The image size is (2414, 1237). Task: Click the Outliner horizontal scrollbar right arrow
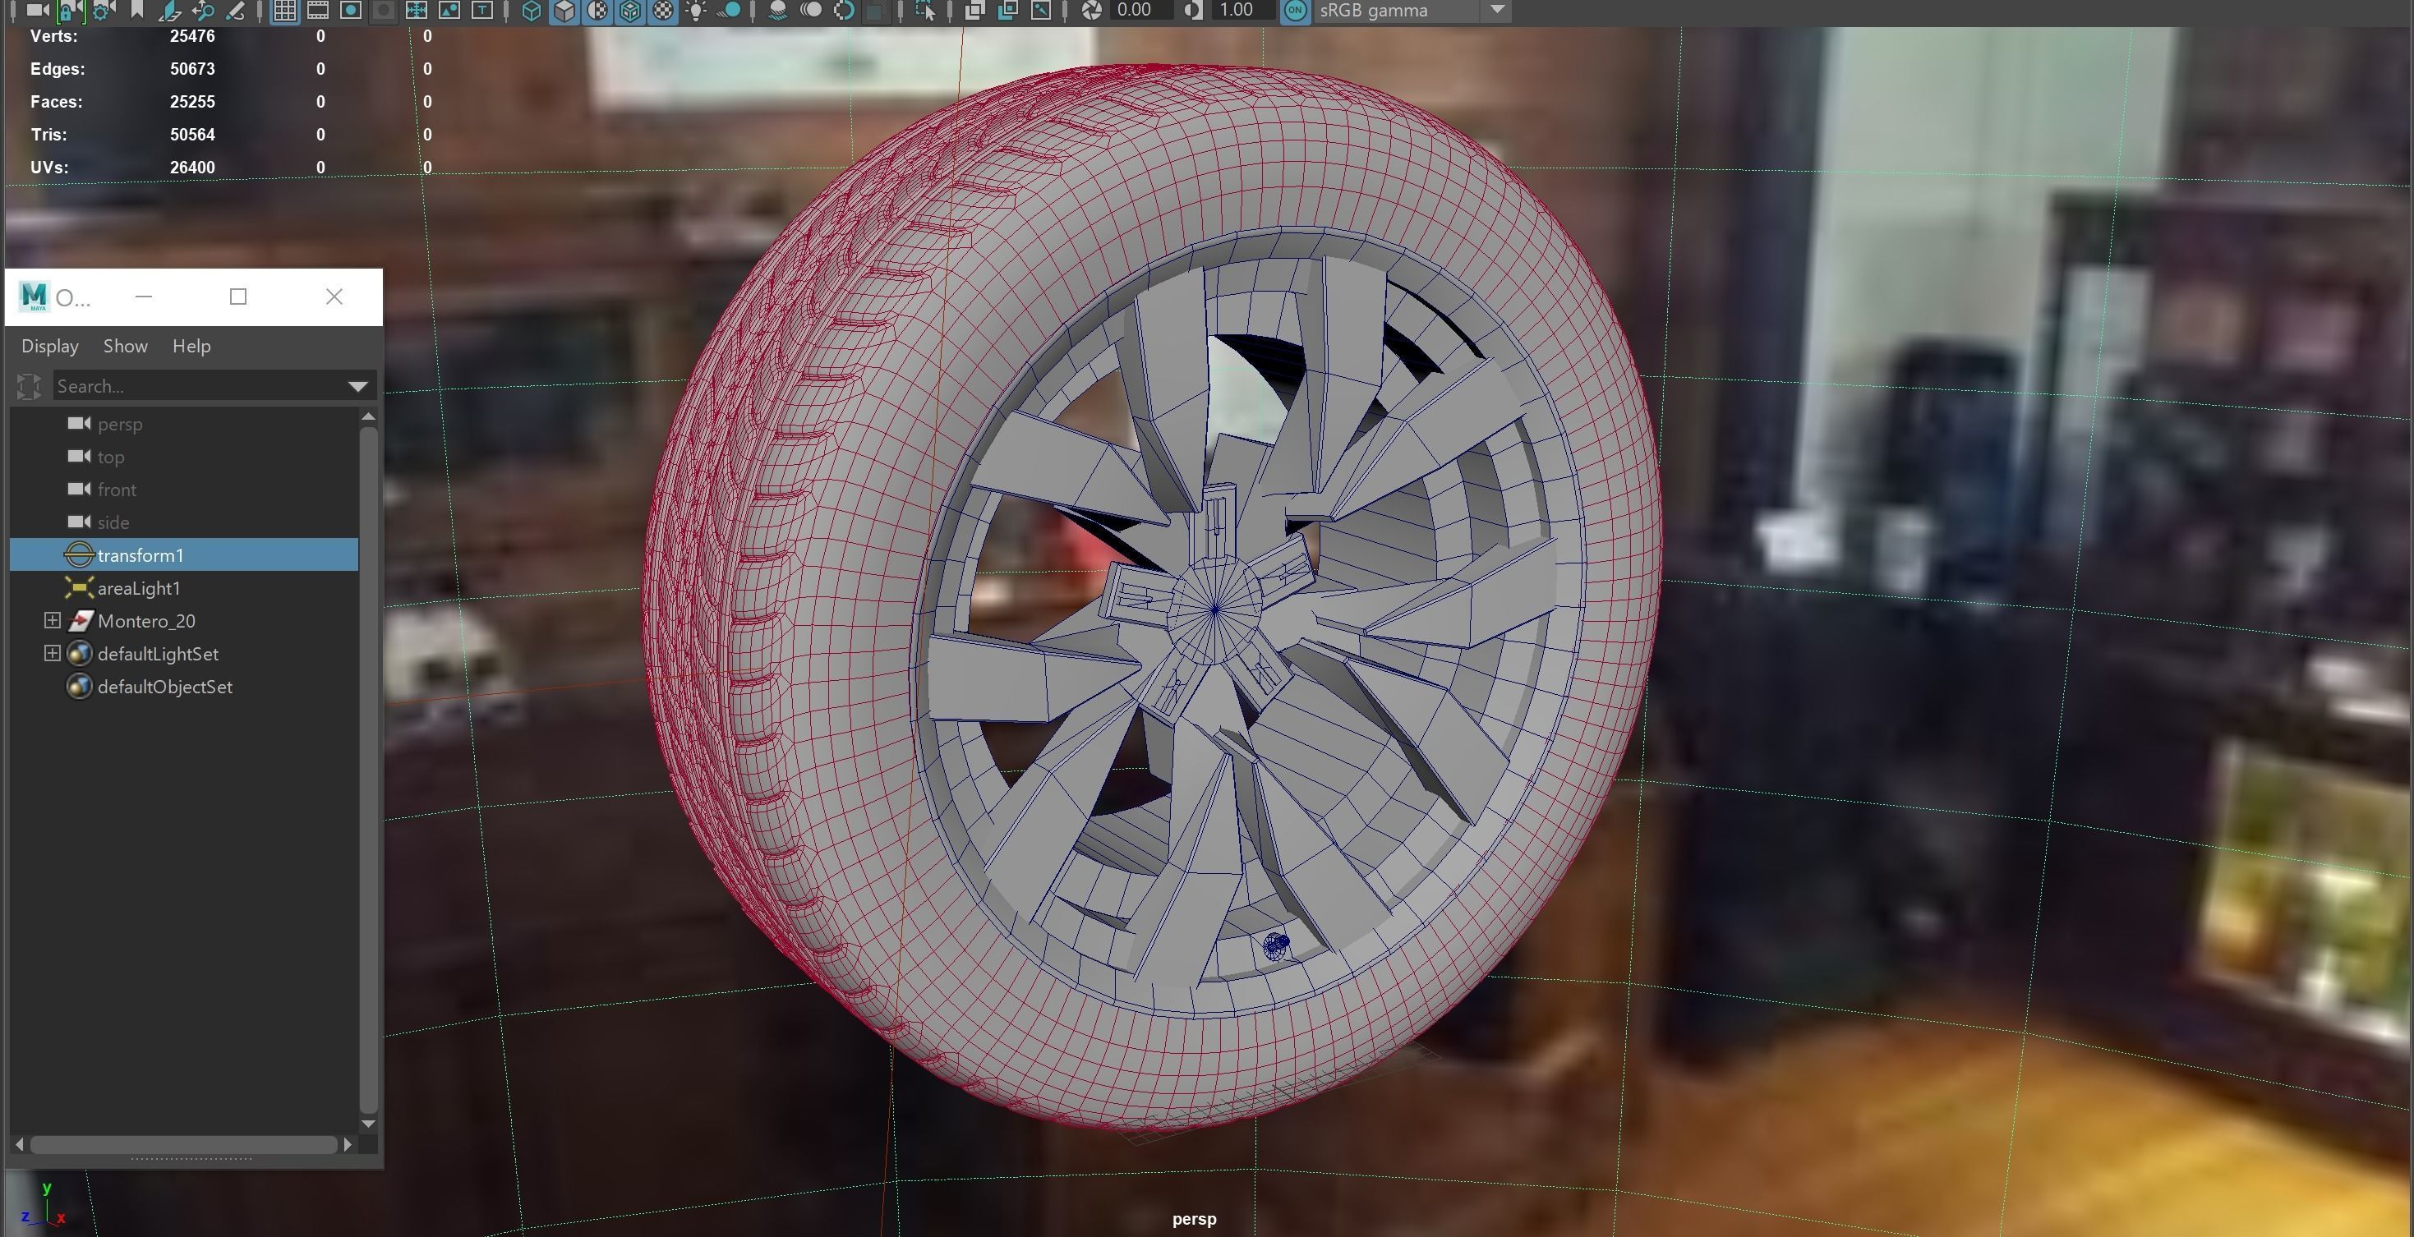coord(348,1144)
